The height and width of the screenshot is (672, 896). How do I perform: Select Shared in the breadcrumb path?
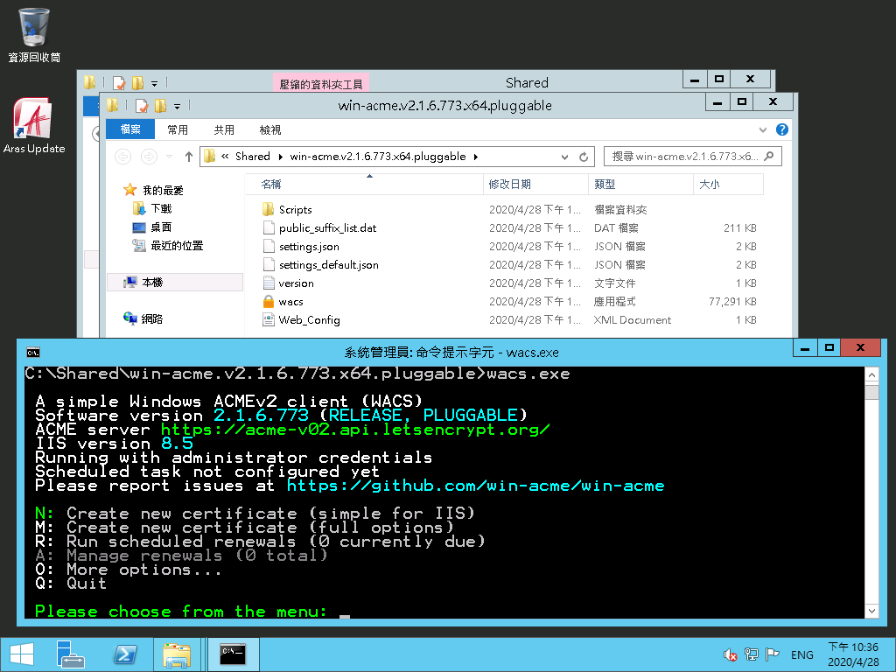pyautogui.click(x=252, y=157)
